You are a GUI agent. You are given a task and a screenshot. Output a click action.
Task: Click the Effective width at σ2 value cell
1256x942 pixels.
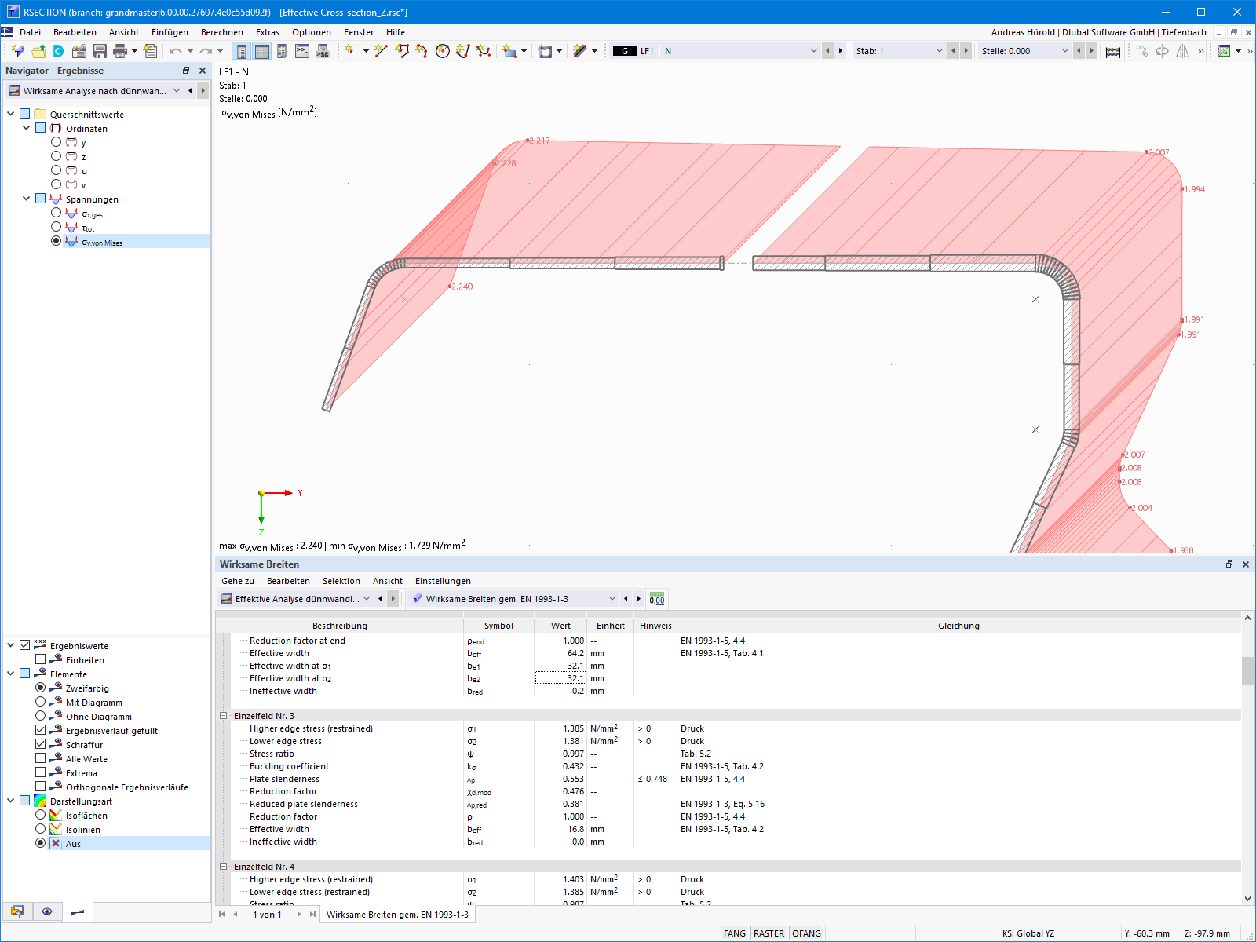click(x=560, y=678)
